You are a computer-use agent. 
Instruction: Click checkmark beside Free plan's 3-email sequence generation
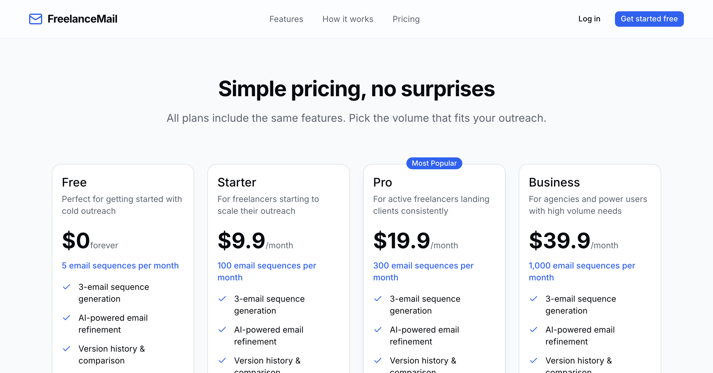67,287
